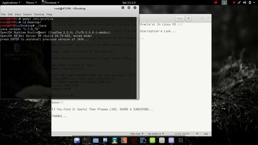Open the purple text editor dock icon
The height and width of the screenshot is (145, 258).
coord(171,140)
